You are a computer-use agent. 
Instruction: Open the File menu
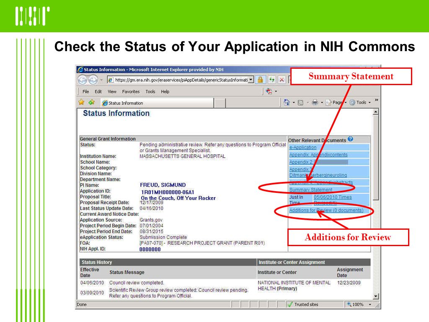point(85,91)
